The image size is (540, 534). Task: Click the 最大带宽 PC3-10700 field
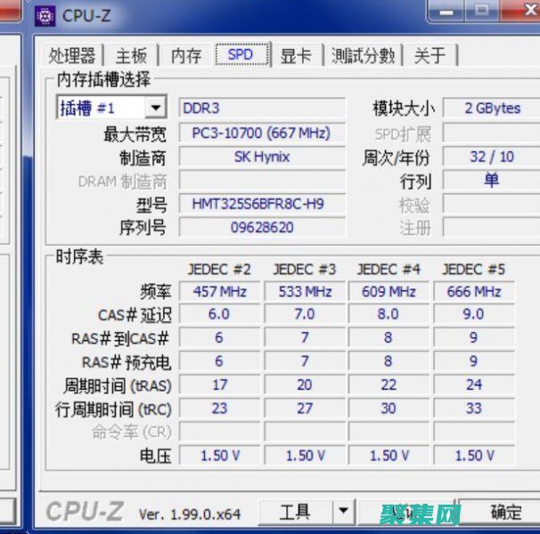tap(261, 133)
